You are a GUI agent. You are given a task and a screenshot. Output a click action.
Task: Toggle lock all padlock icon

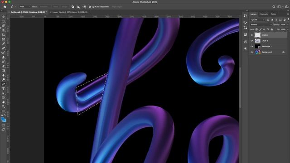pos(272,29)
